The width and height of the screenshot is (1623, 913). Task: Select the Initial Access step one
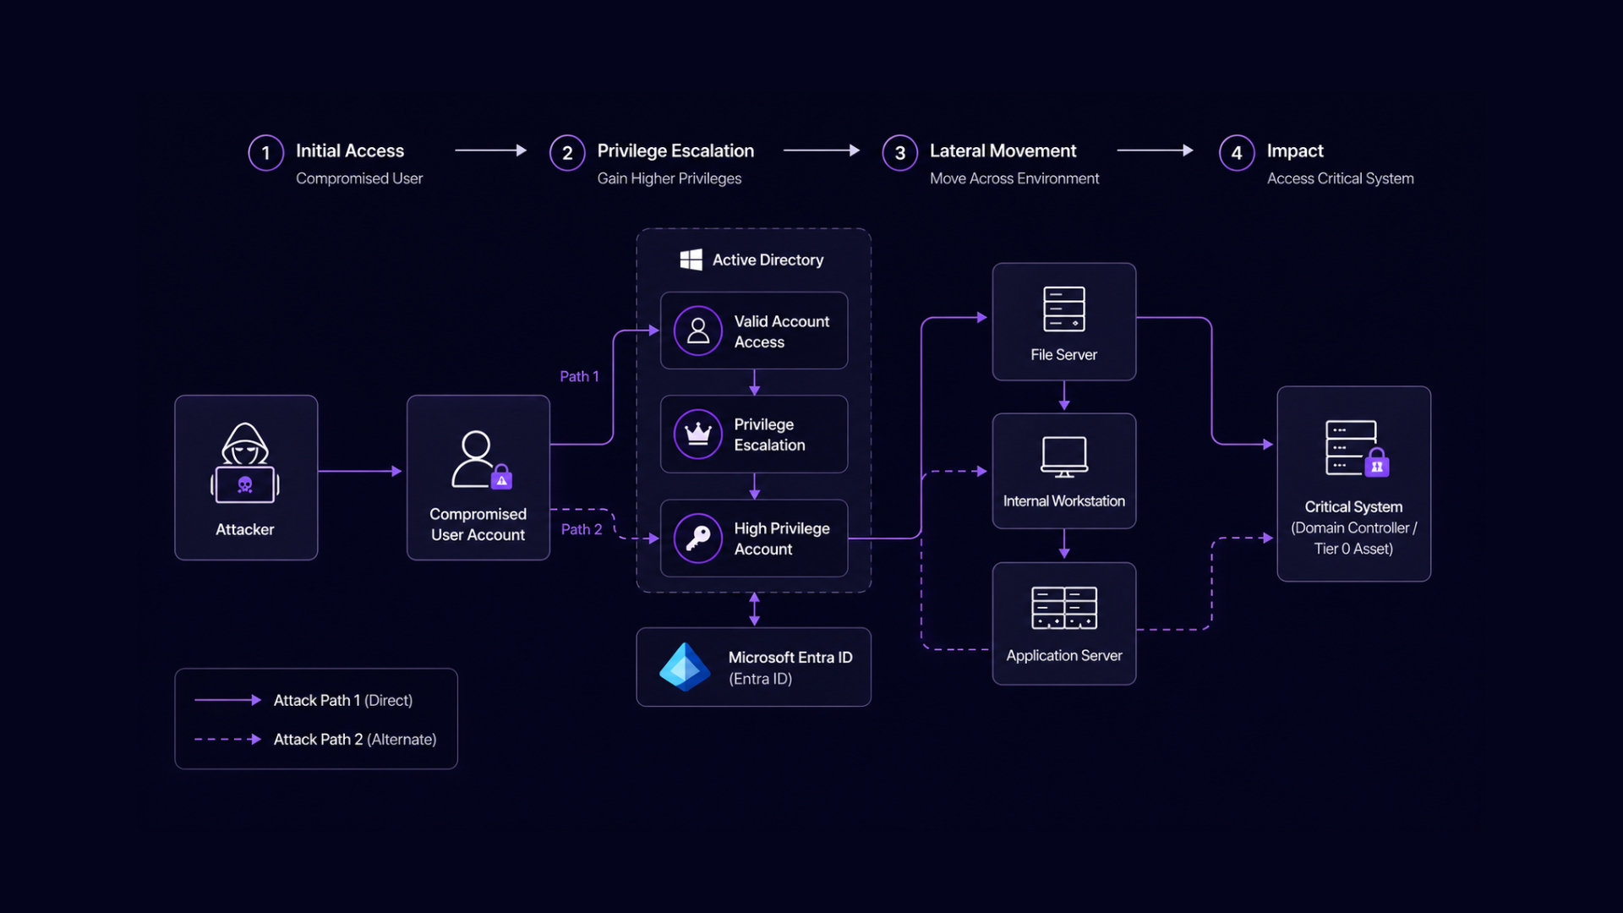[265, 153]
